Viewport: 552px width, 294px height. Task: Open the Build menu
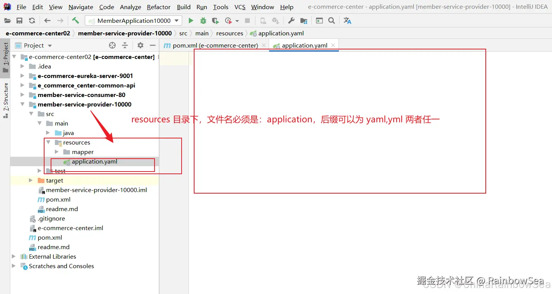(x=184, y=7)
